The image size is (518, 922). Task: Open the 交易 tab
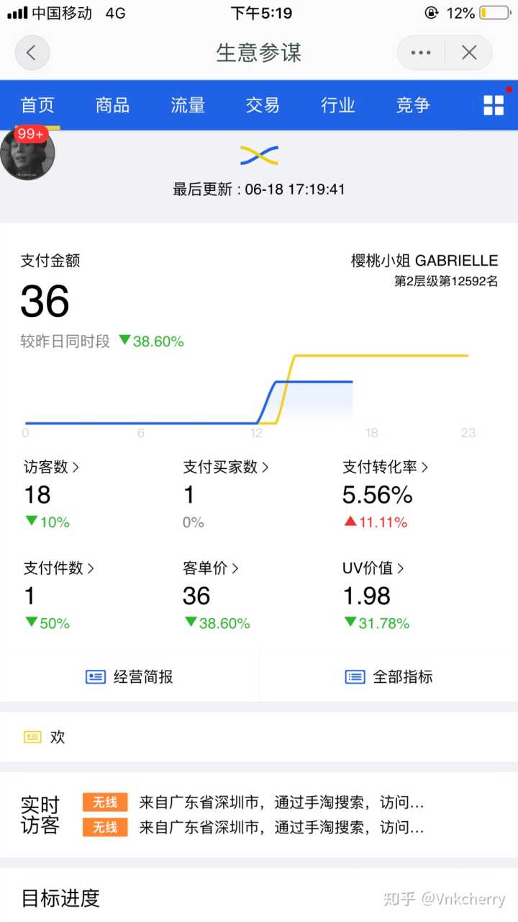tap(263, 105)
